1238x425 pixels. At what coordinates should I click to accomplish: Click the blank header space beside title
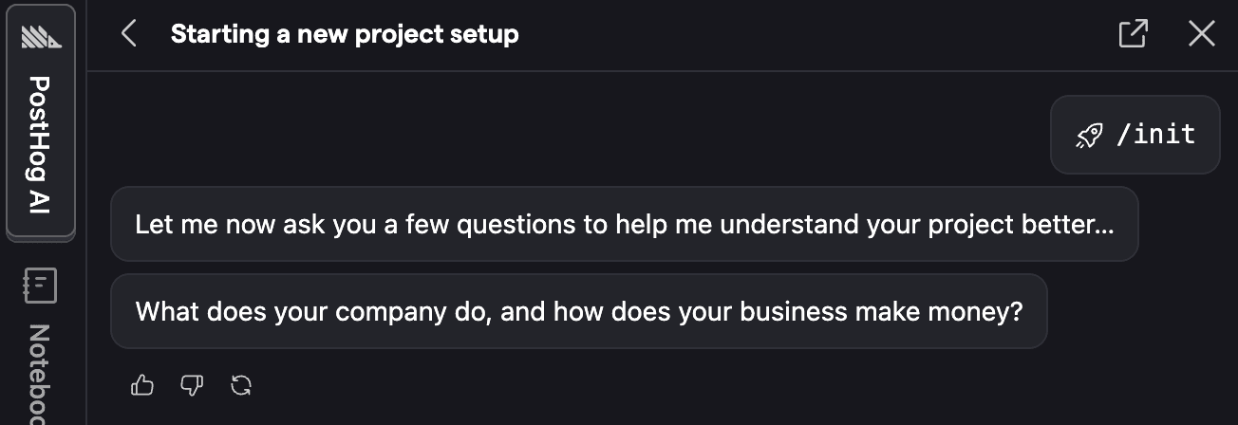click(807, 35)
